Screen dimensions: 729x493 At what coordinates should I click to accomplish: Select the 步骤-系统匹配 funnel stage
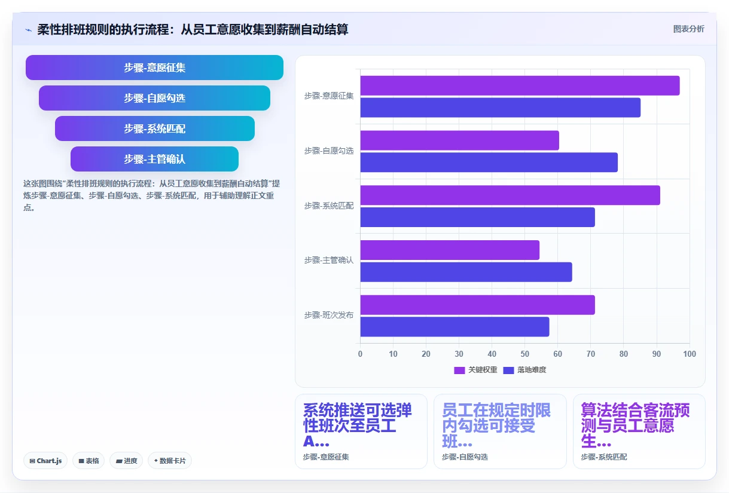pyautogui.click(x=154, y=128)
